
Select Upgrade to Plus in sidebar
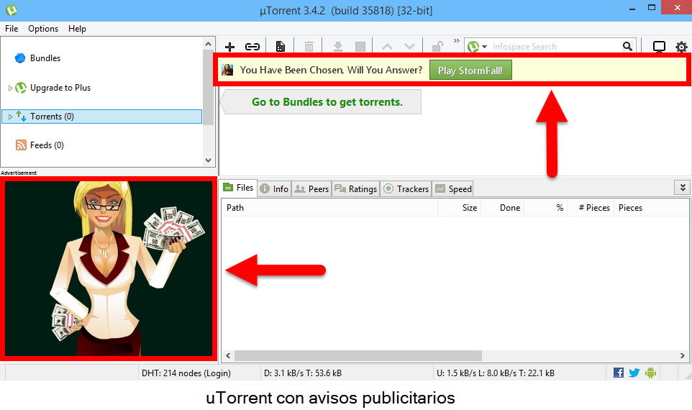click(60, 88)
